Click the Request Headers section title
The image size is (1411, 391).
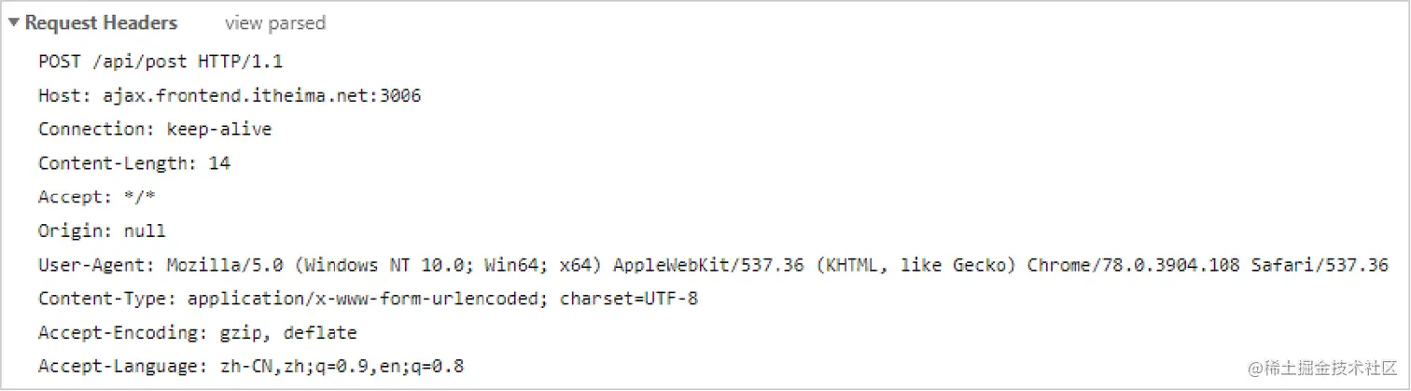click(x=101, y=23)
